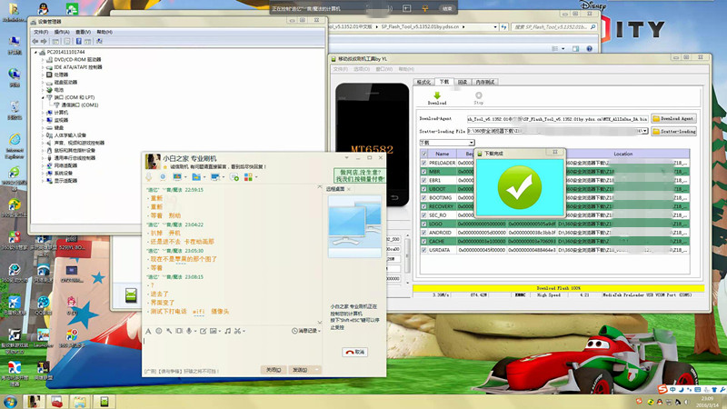Uncheck the RECOVERY partition checkbox

click(423, 206)
